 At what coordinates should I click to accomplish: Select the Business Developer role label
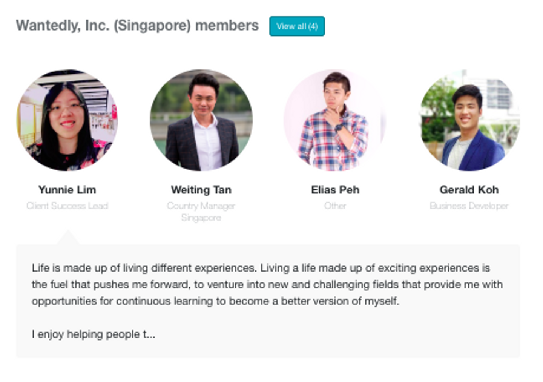[x=469, y=206]
